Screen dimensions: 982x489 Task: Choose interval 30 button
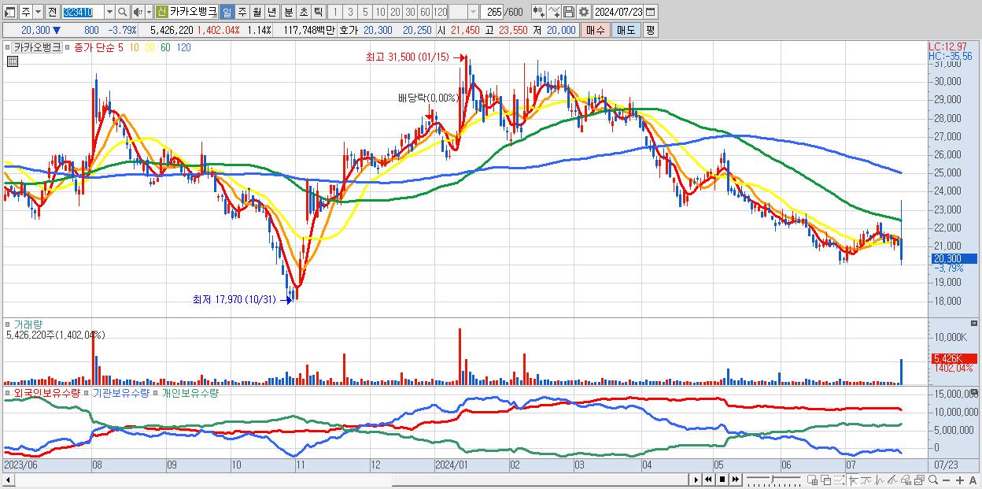tap(410, 12)
